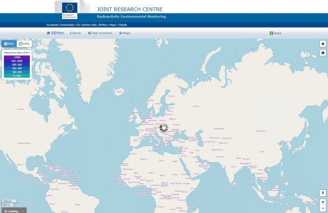Collapse the Gamma Dose Rate legend
This screenshot has width=328, height=213.
pyautogui.click(x=29, y=53)
